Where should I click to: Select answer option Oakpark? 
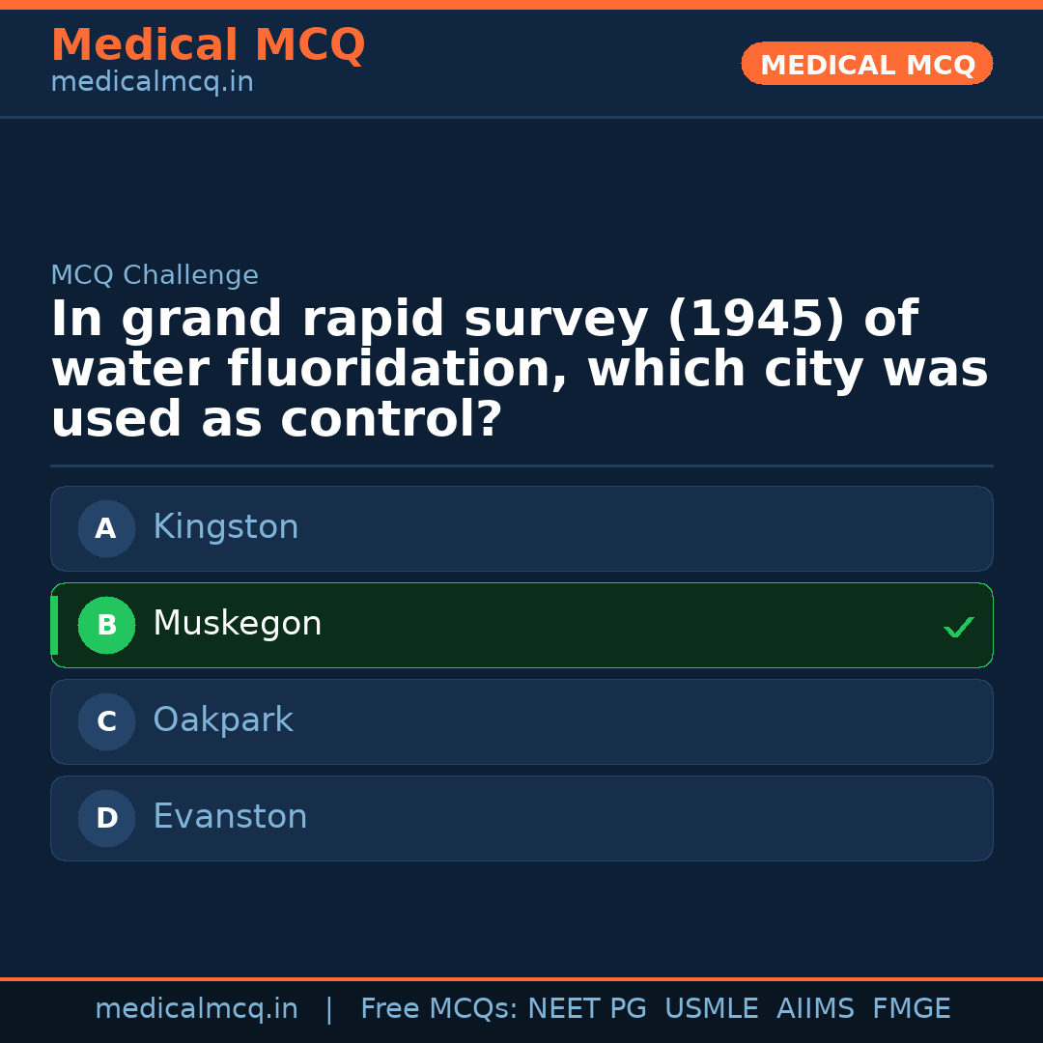point(521,721)
